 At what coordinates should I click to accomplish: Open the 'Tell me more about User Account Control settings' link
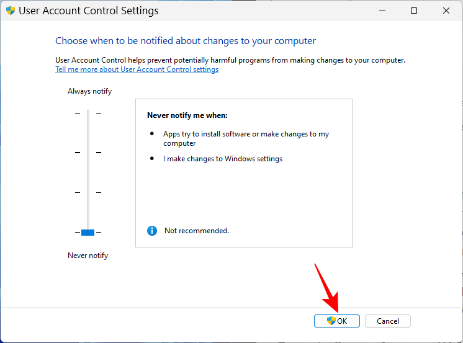(x=137, y=69)
